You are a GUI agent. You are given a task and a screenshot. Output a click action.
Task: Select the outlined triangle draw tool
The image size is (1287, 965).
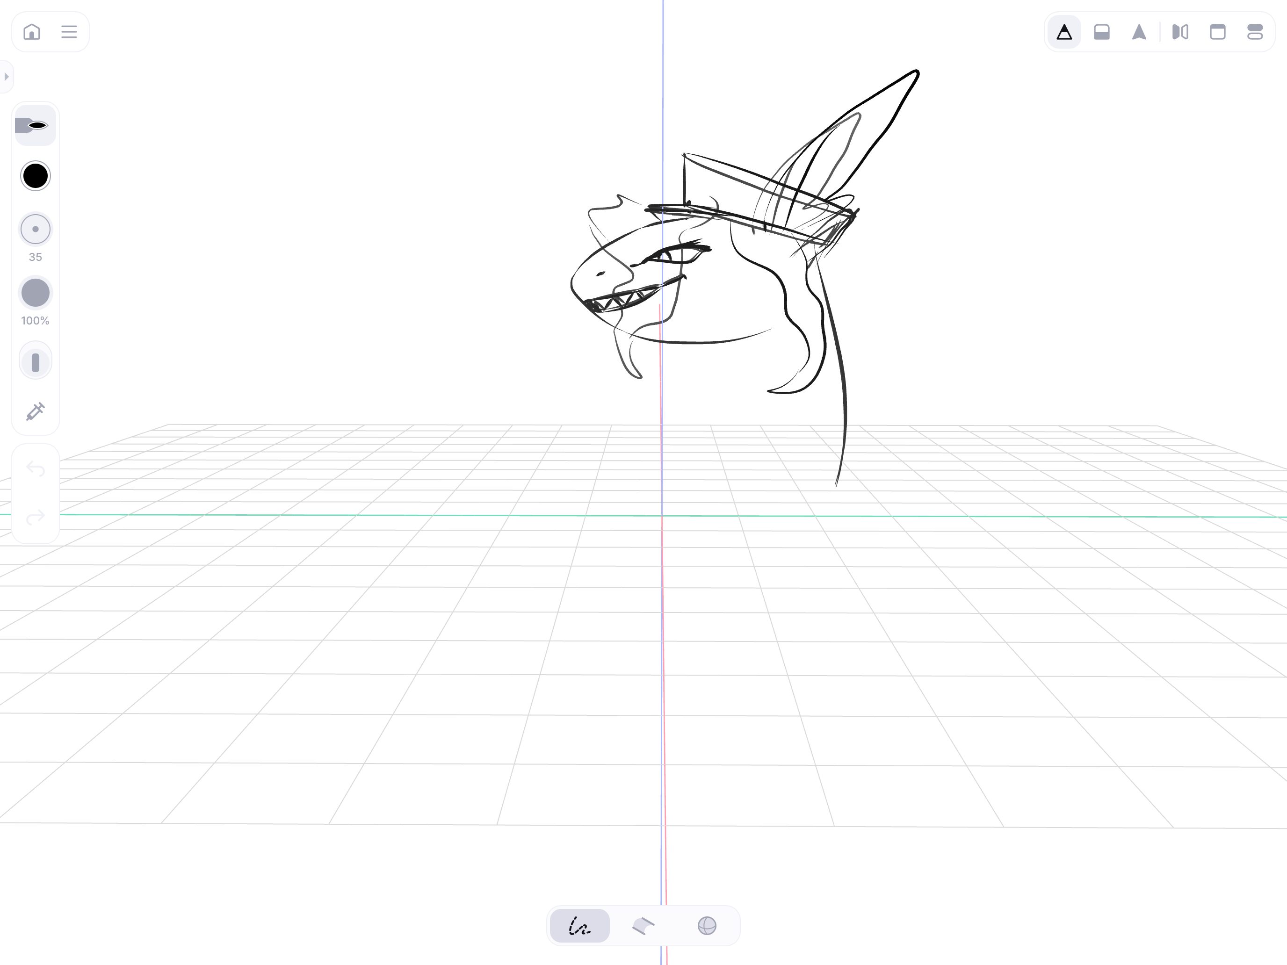click(x=1064, y=32)
